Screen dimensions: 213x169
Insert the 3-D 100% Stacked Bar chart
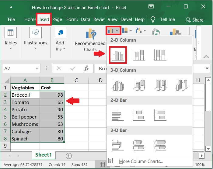(160, 145)
